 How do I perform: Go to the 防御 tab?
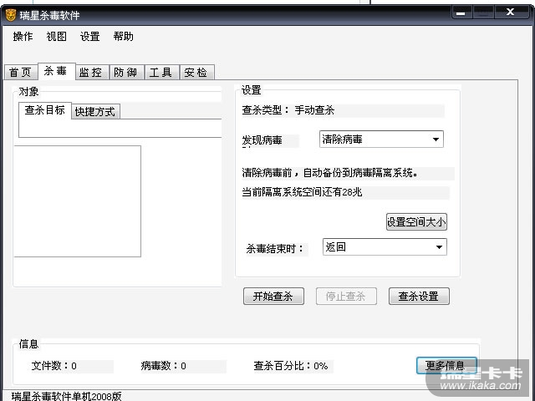click(126, 73)
